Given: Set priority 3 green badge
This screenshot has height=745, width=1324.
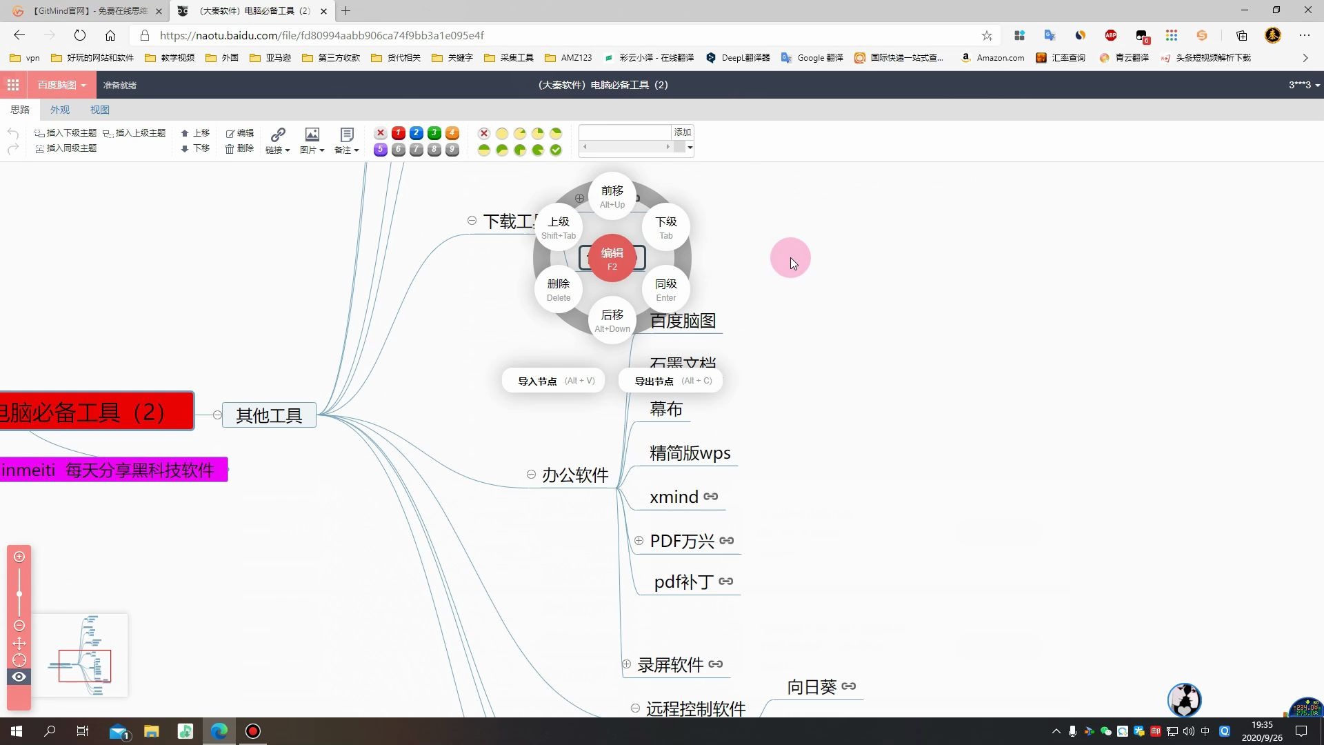Looking at the screenshot, I should click(434, 133).
